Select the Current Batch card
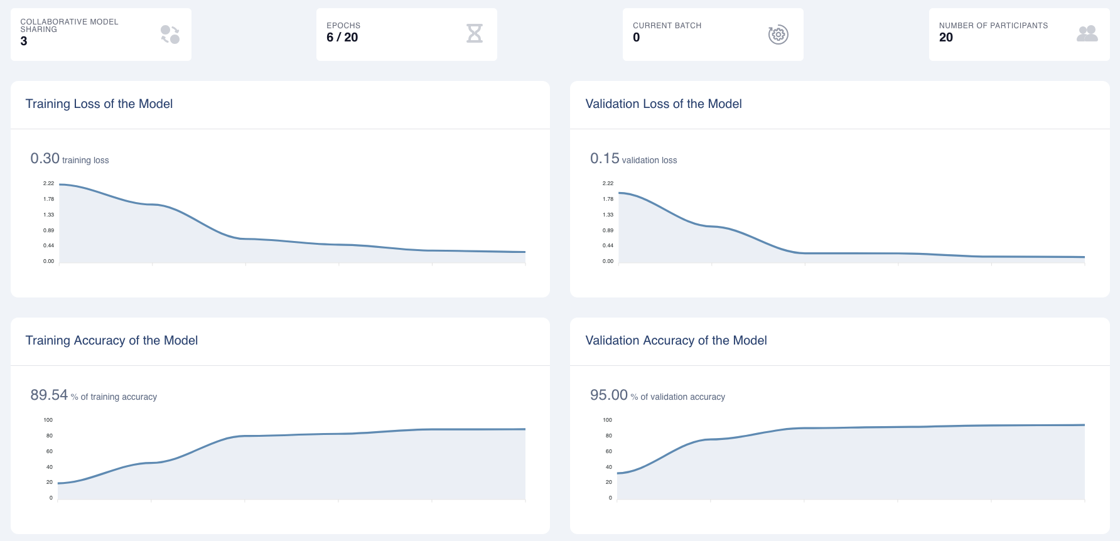Screen dimensions: 1120x541 click(713, 35)
